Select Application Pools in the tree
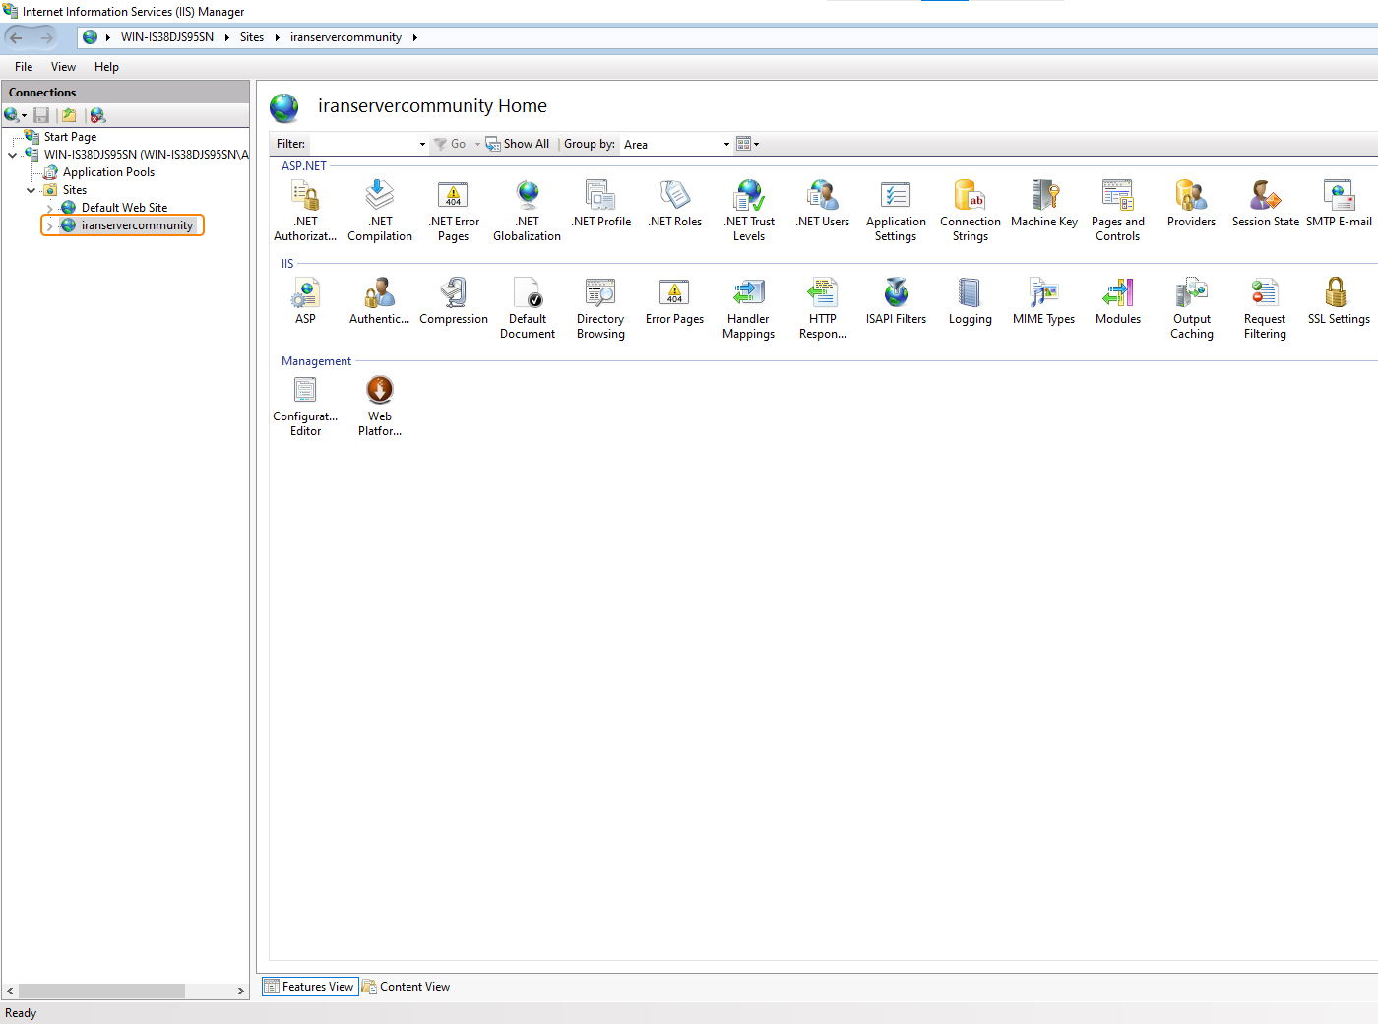This screenshot has height=1024, width=1378. (x=108, y=172)
